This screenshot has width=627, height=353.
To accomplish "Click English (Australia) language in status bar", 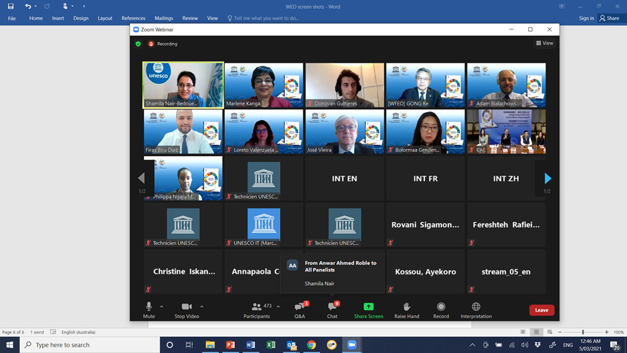I will point(79,332).
